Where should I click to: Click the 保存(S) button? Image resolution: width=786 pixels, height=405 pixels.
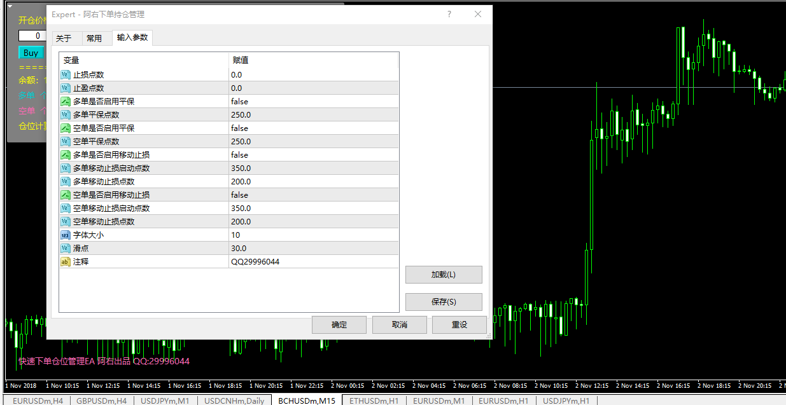coord(443,302)
